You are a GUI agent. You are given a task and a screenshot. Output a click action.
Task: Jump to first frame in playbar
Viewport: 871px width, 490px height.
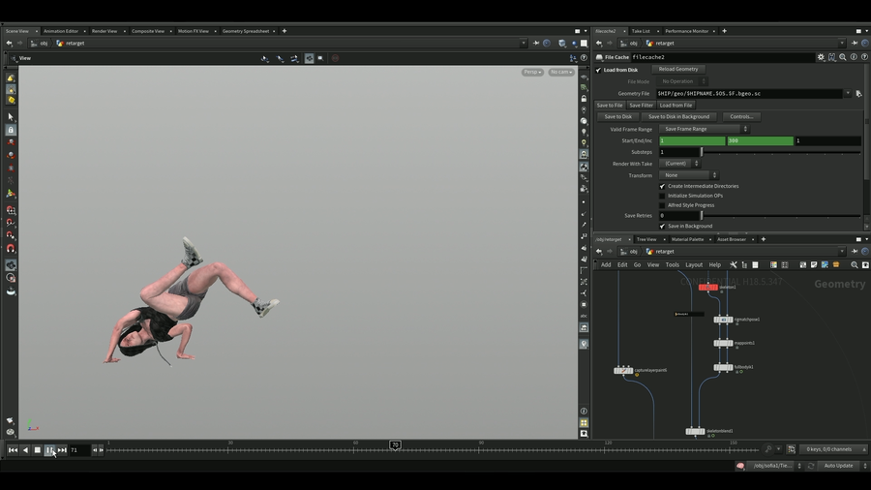coord(13,450)
